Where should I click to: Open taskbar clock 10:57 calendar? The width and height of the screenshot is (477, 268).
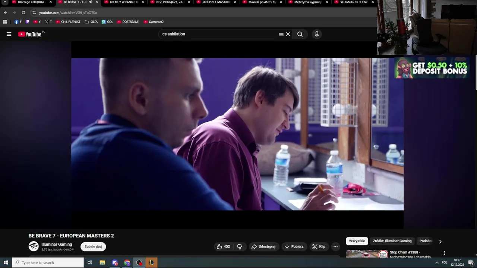coord(457,262)
